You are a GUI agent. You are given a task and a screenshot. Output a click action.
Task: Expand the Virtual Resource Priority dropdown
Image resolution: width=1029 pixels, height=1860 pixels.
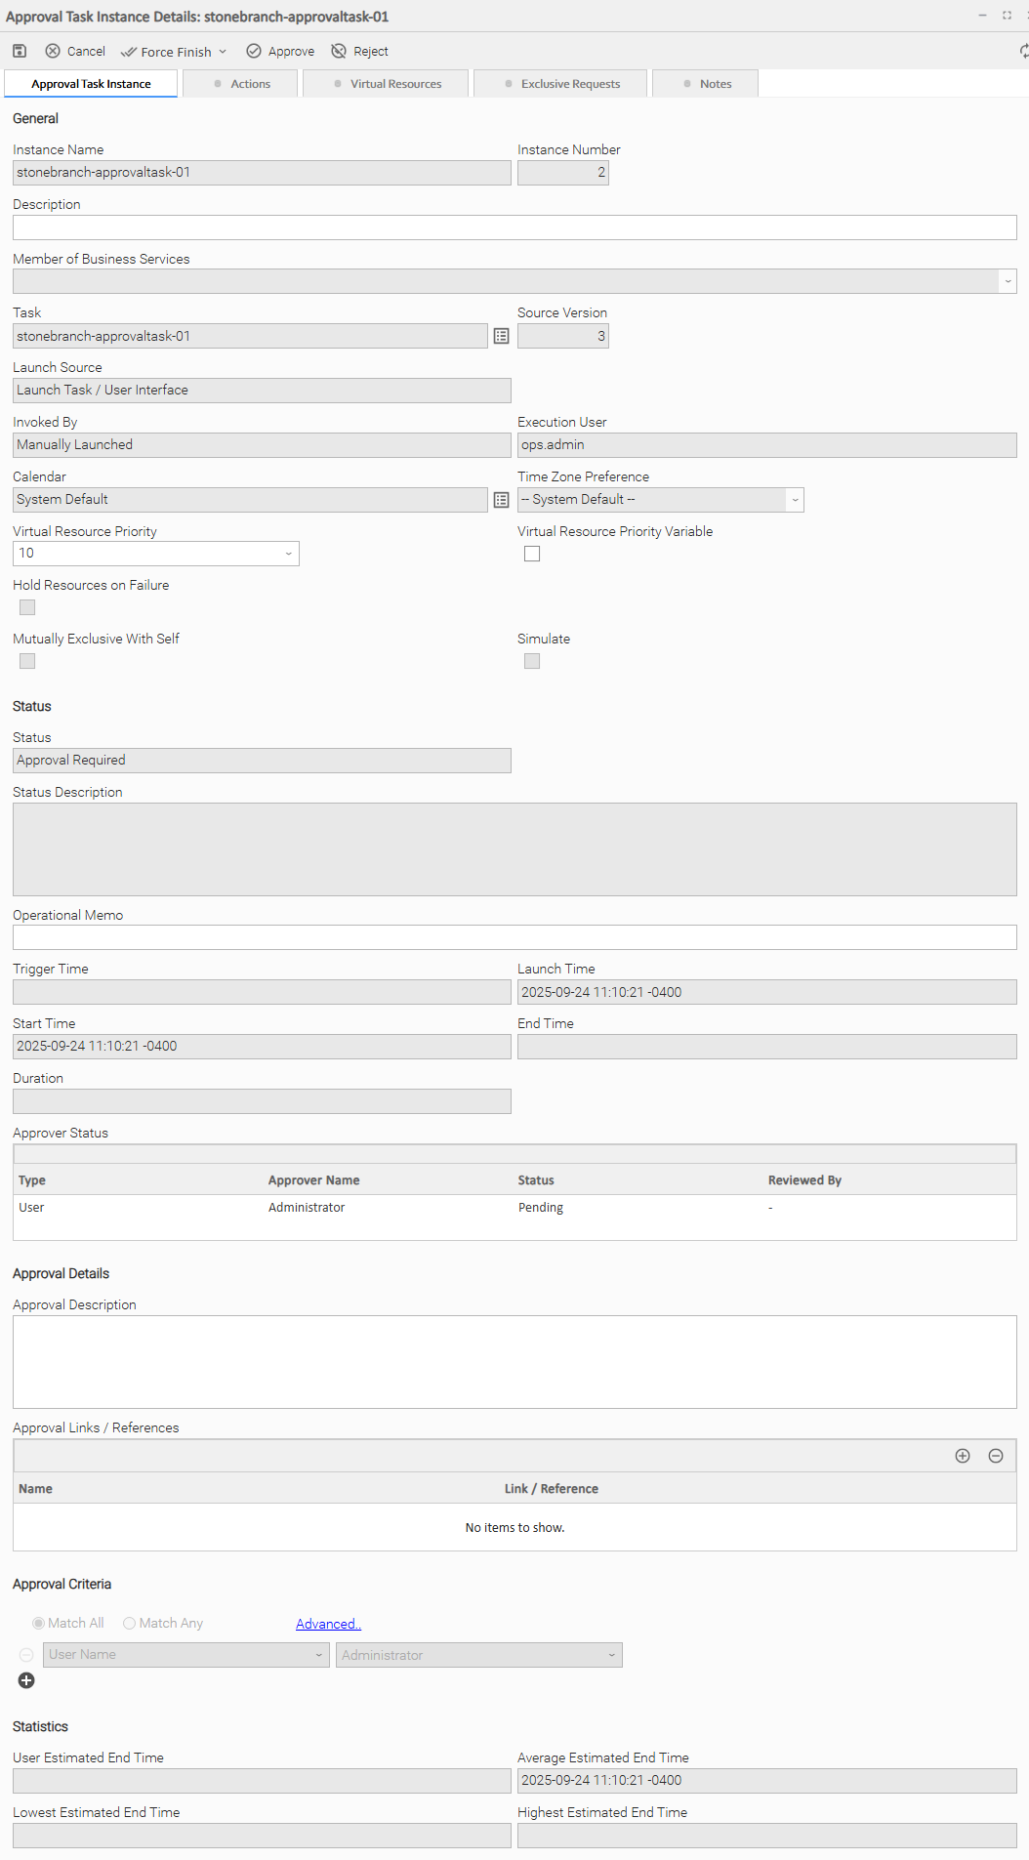click(288, 554)
